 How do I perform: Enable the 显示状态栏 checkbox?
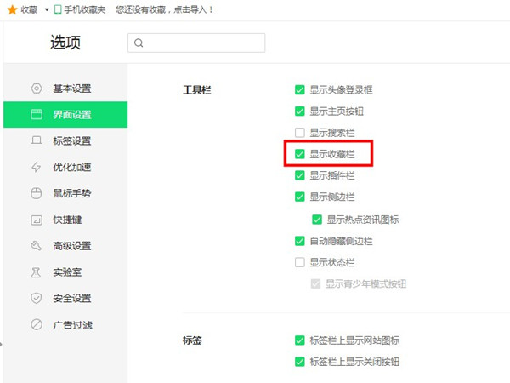click(x=299, y=262)
